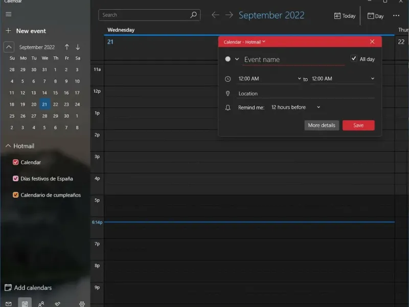This screenshot has width=409, height=307.
Task: Select September 26 in mini calendar
Action: (x=23, y=116)
